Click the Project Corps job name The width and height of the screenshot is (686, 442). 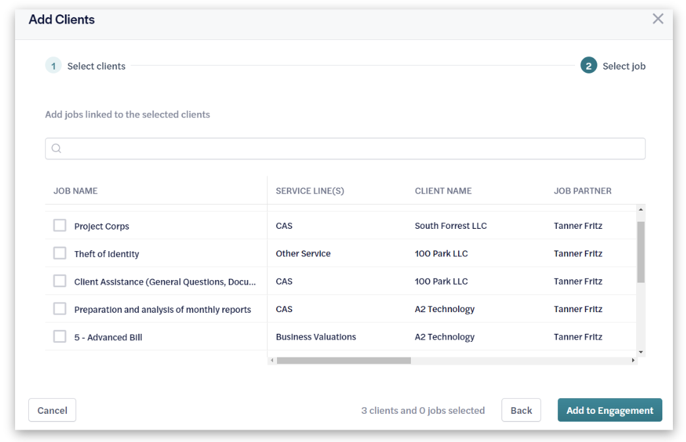(102, 226)
